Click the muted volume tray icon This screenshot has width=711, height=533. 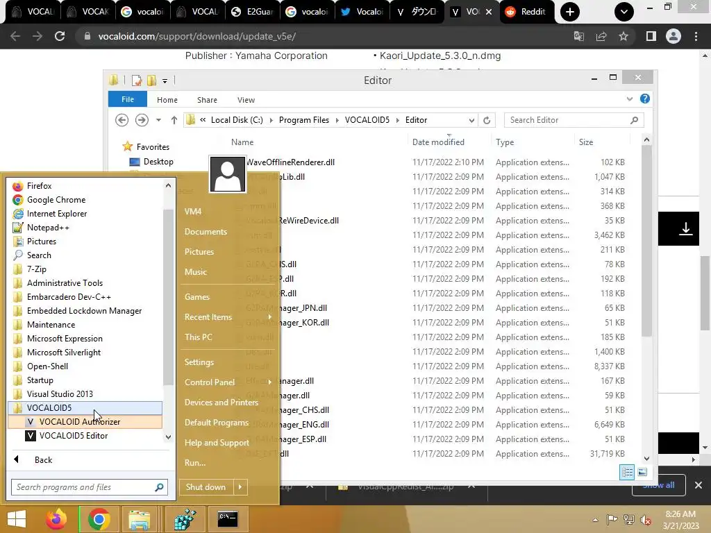click(x=645, y=520)
